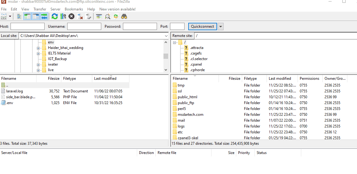Open the Transfer menu

(40, 9)
